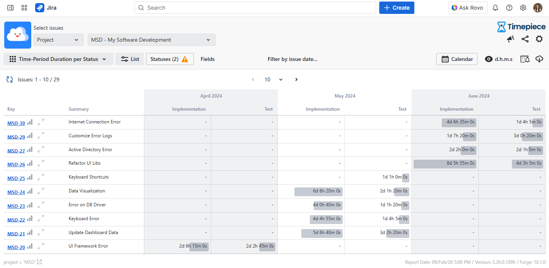Image resolution: width=549 pixels, height=268 pixels.
Task: Click the refresh issues icon
Action: pyautogui.click(x=10, y=79)
